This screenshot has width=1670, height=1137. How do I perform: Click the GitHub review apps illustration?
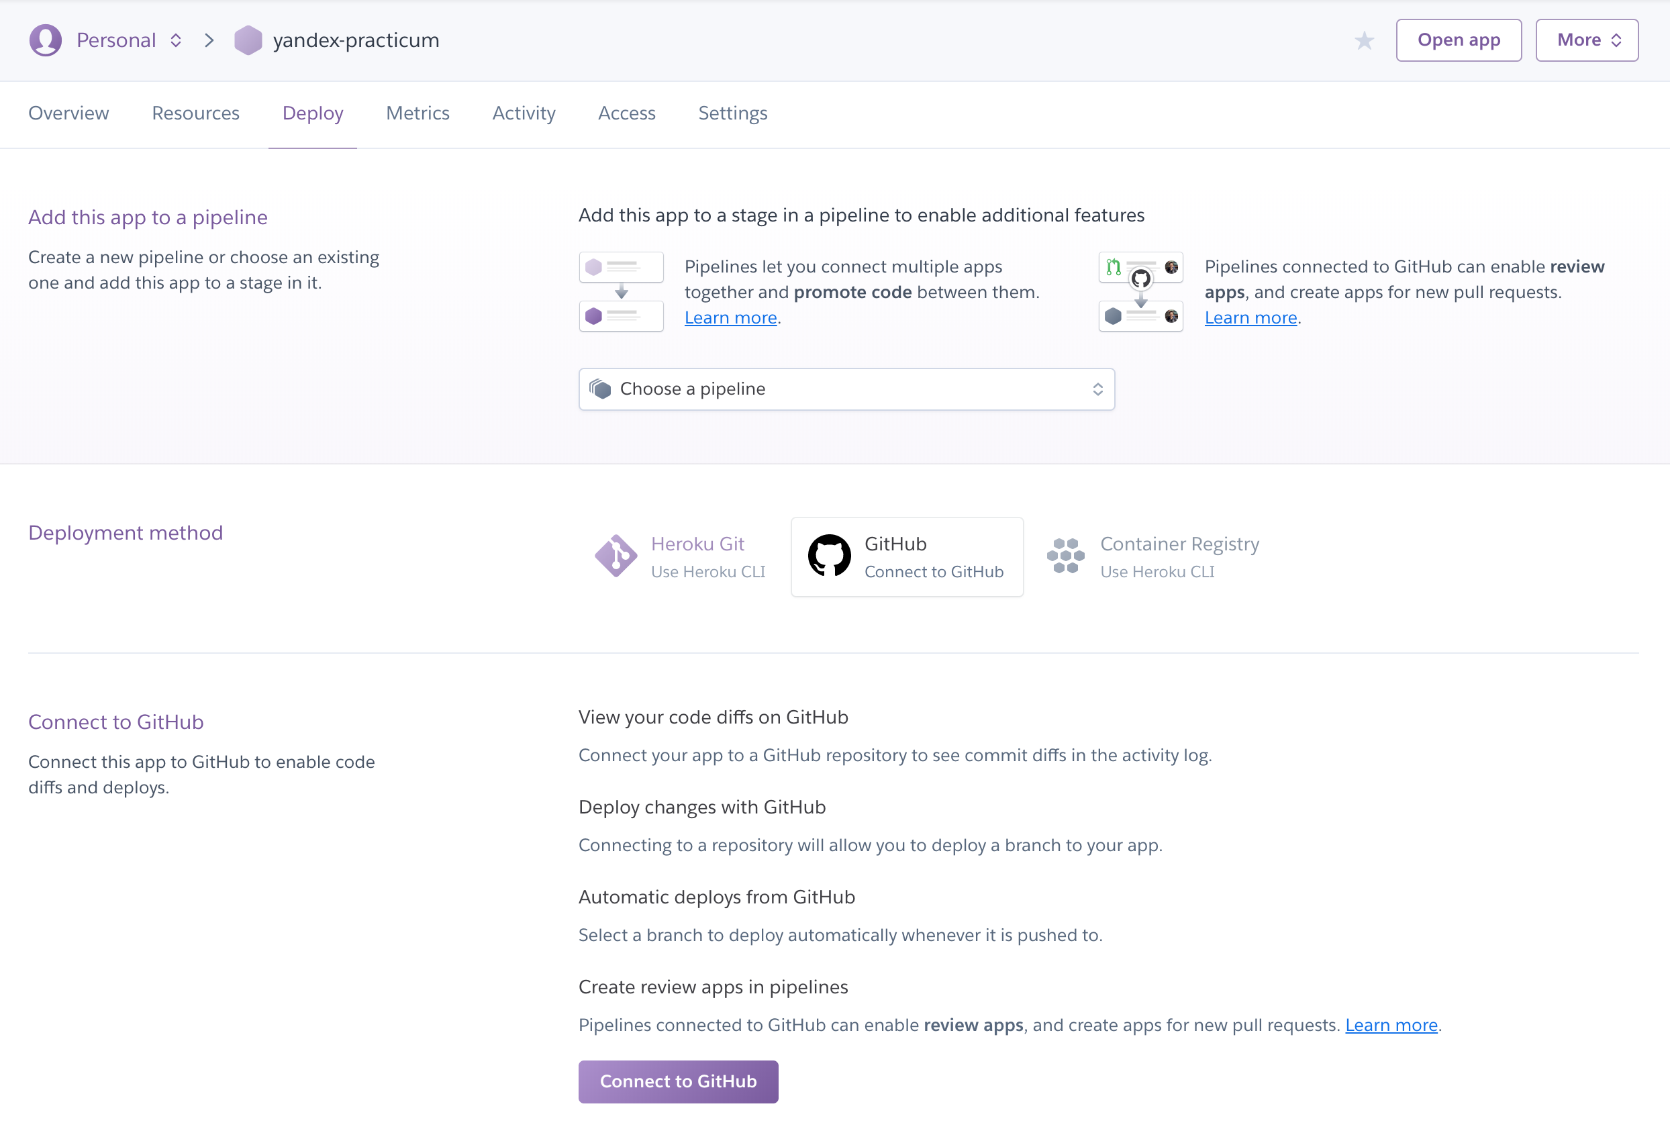pos(1140,291)
